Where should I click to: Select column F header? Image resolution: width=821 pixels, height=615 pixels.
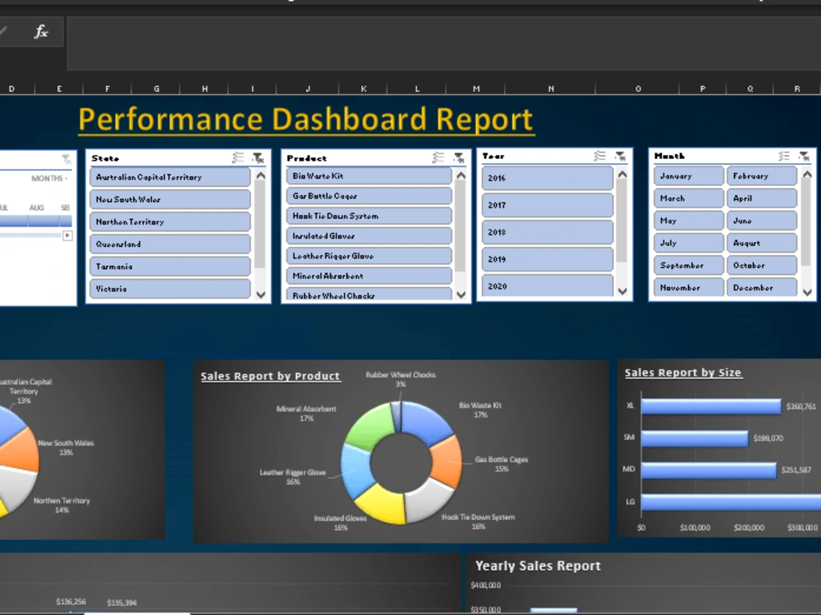point(108,89)
